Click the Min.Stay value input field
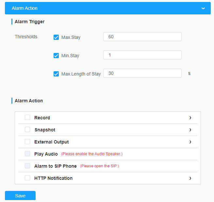The image size is (214, 202). [x=142, y=55]
